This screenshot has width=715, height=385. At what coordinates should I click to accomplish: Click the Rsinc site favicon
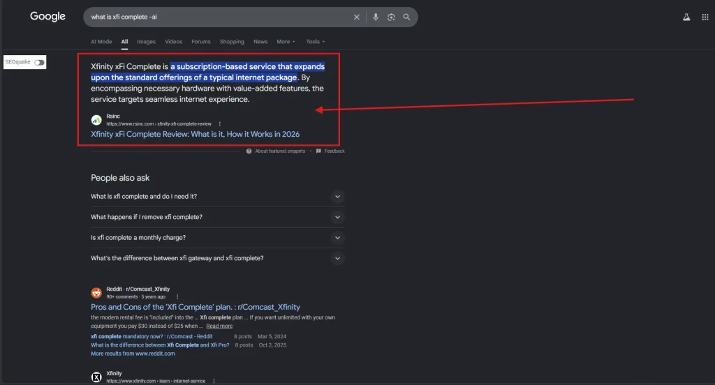point(96,120)
